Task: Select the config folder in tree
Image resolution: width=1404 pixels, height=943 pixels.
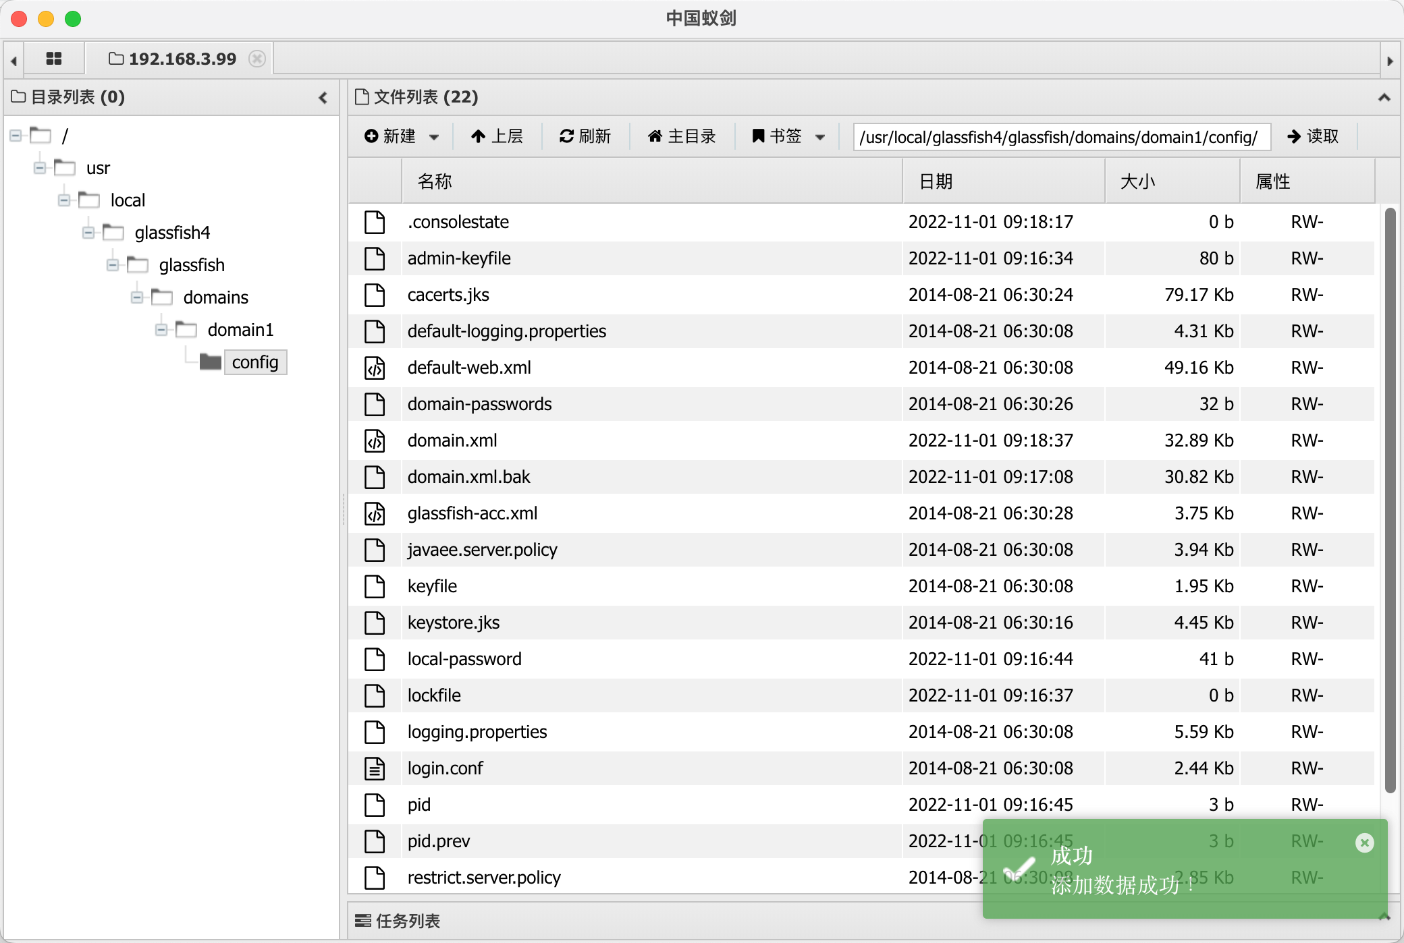Action: tap(254, 362)
